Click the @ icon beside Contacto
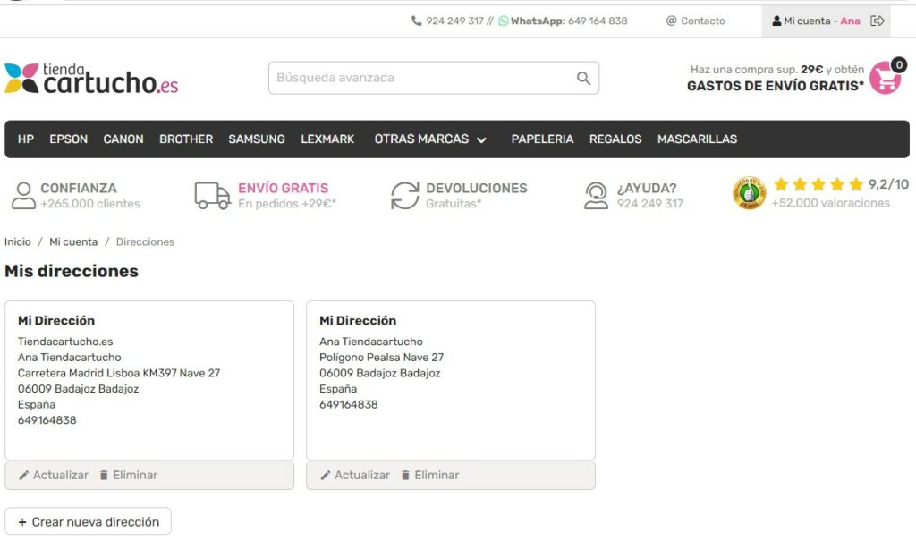 pos(671,21)
